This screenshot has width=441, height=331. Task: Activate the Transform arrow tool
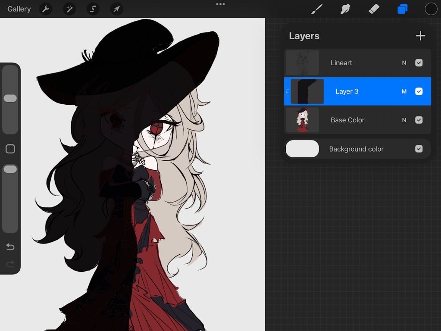click(116, 9)
